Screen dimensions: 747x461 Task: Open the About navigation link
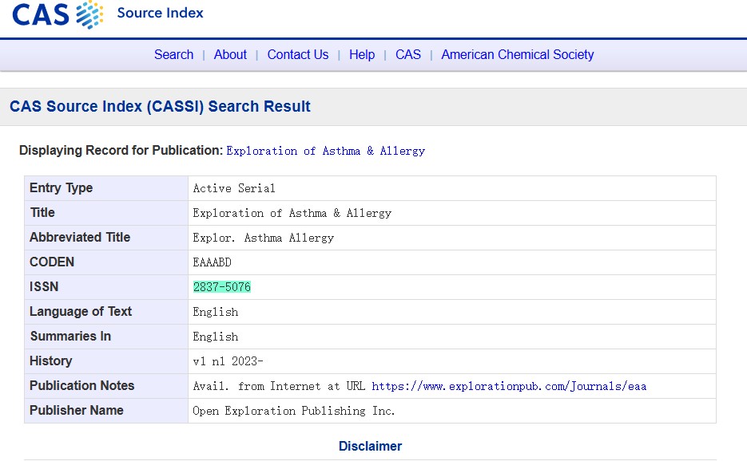click(230, 55)
